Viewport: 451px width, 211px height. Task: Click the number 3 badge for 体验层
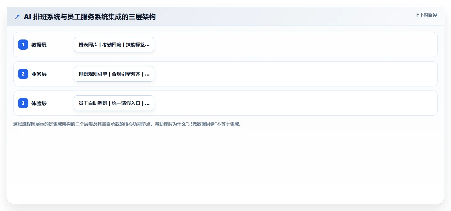coord(23,103)
